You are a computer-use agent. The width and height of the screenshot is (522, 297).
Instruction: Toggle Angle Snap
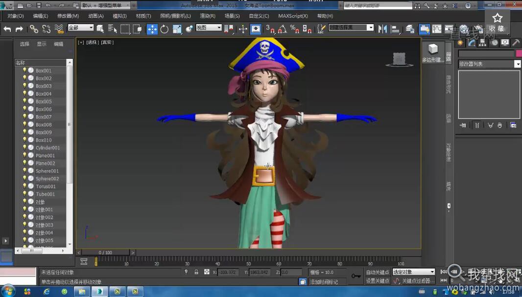point(283,29)
